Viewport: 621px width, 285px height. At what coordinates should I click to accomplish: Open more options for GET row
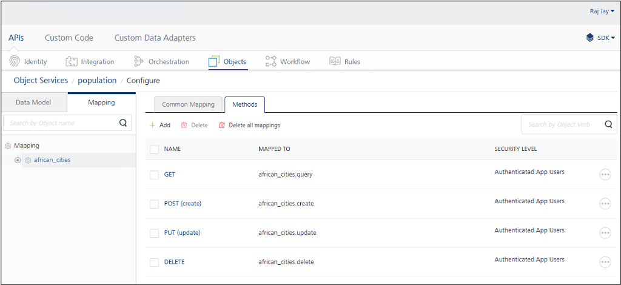pos(605,175)
